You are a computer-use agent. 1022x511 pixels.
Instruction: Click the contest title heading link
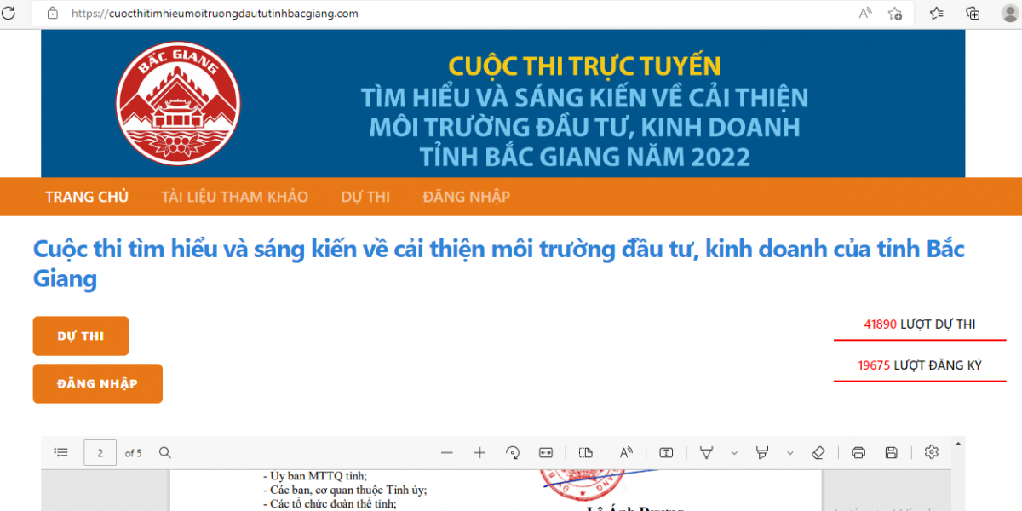498,264
